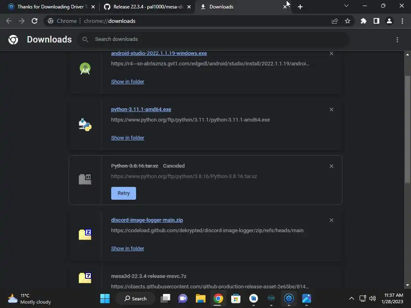The image size is (411, 308).
Task: Open the Downloads page more actions menu
Action: click(397, 40)
